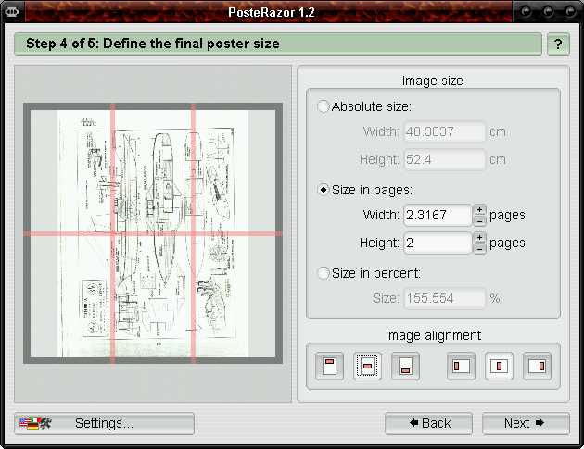Increase pages width with plus stepper
The image size is (584, 449).
[479, 209]
